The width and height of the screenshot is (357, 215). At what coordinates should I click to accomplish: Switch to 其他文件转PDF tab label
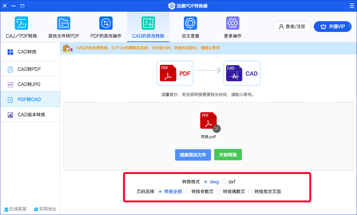click(64, 36)
